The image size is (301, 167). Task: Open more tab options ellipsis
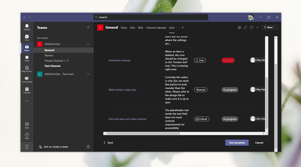click(257, 28)
